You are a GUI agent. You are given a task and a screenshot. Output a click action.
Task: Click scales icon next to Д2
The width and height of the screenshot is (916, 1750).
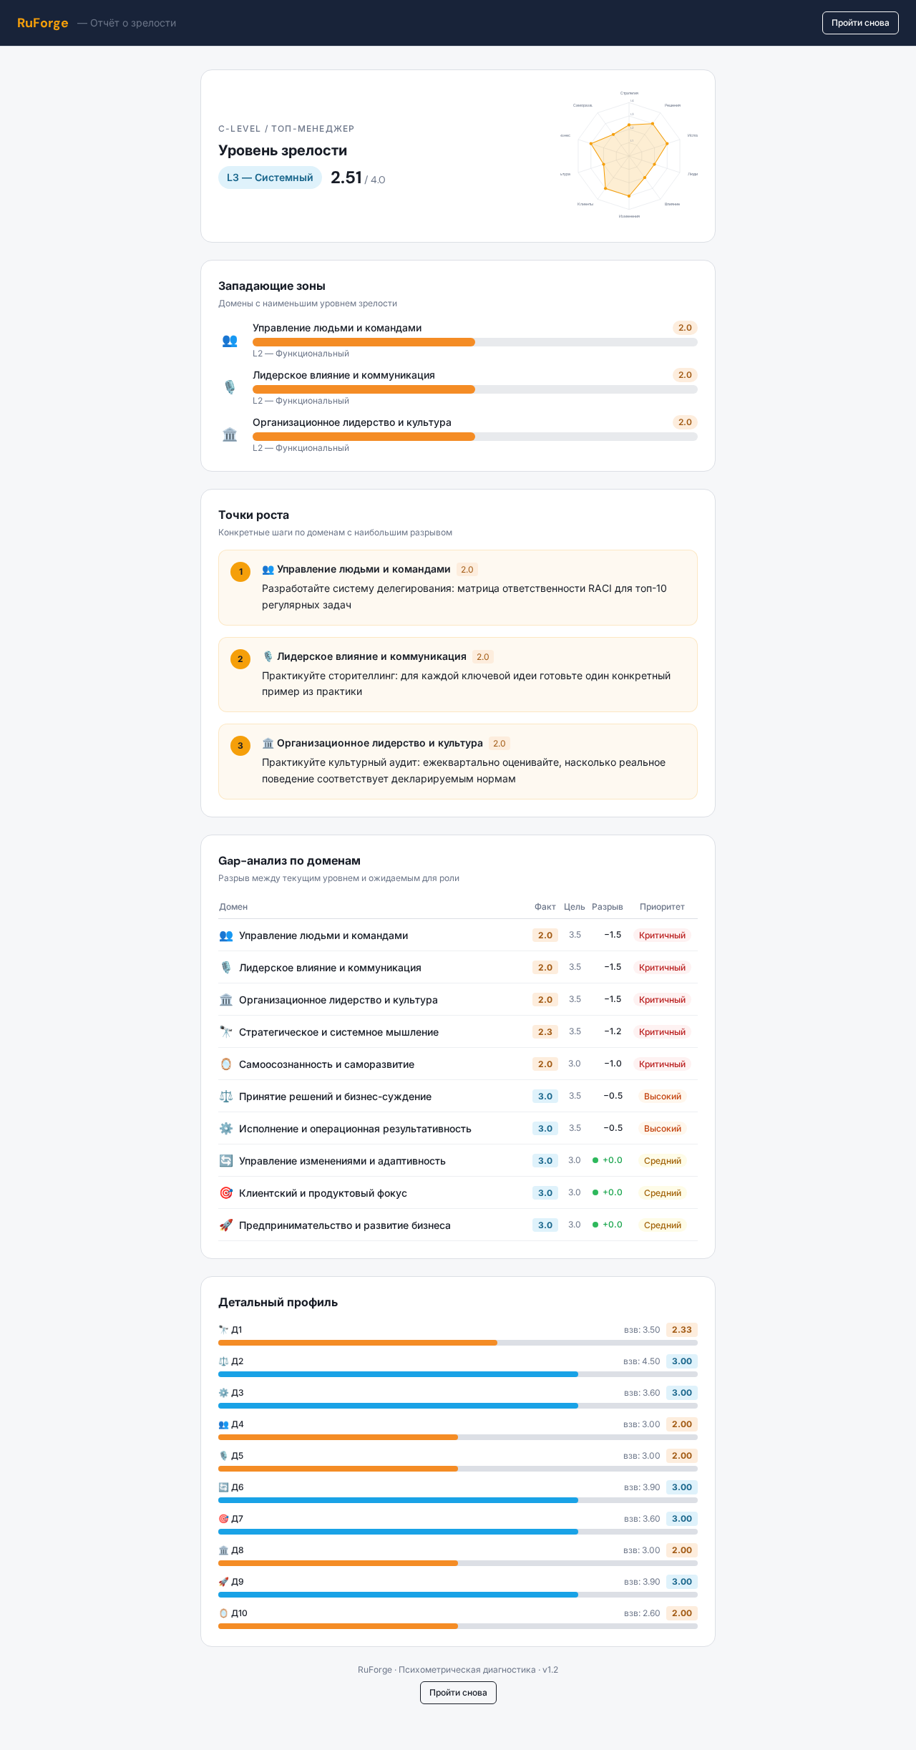click(223, 1361)
